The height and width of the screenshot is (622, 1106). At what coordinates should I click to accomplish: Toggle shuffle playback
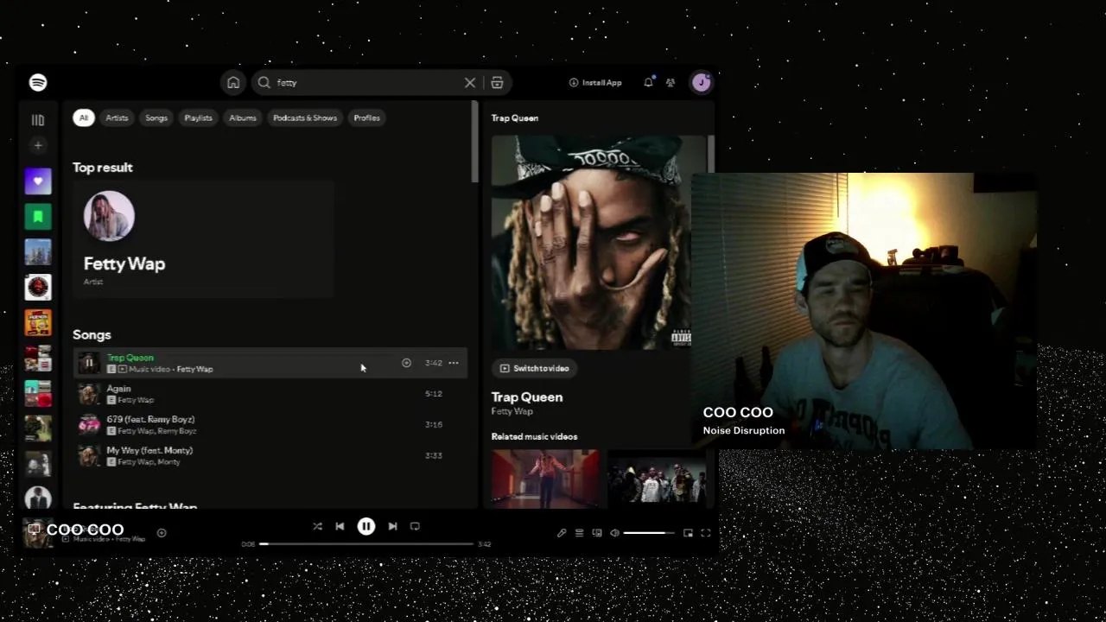[317, 526]
